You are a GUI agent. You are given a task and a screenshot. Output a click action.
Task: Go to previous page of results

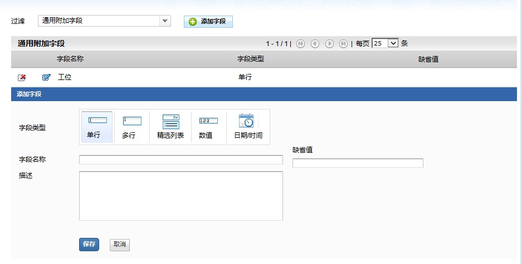tap(315, 43)
